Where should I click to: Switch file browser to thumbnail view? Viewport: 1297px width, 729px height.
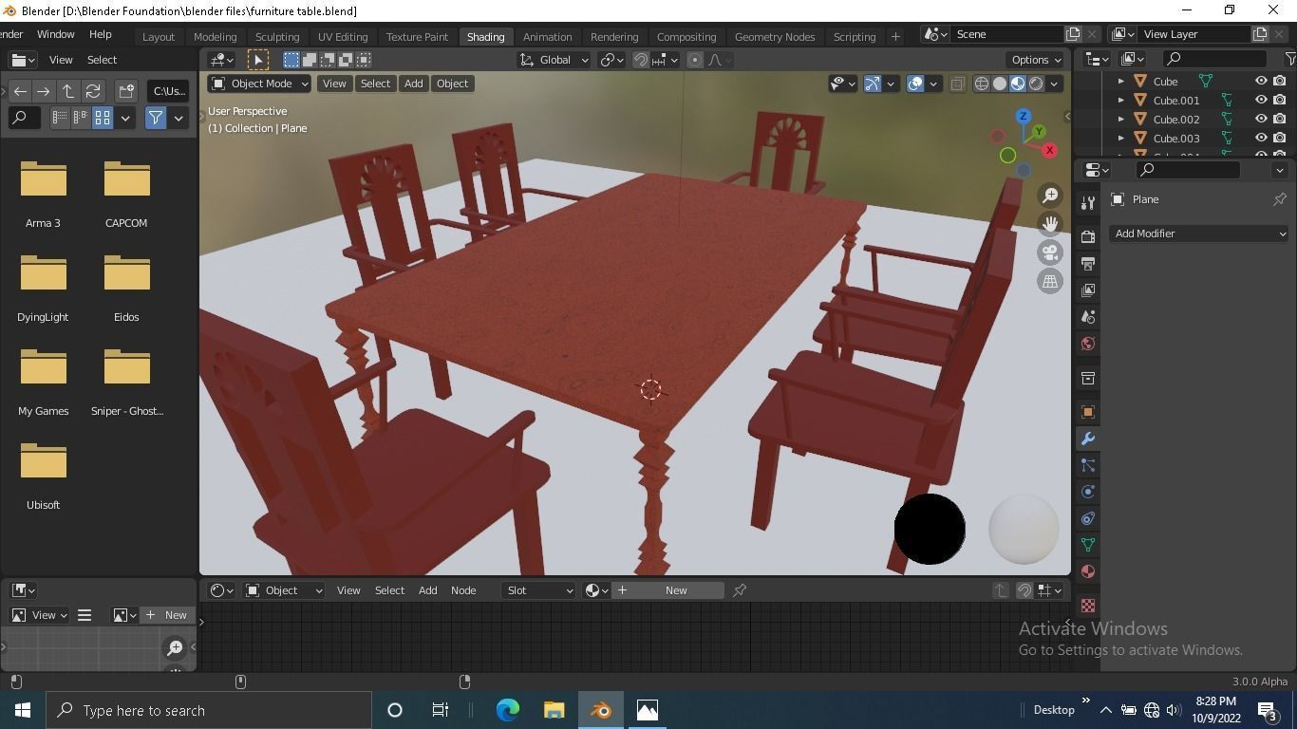click(x=103, y=118)
